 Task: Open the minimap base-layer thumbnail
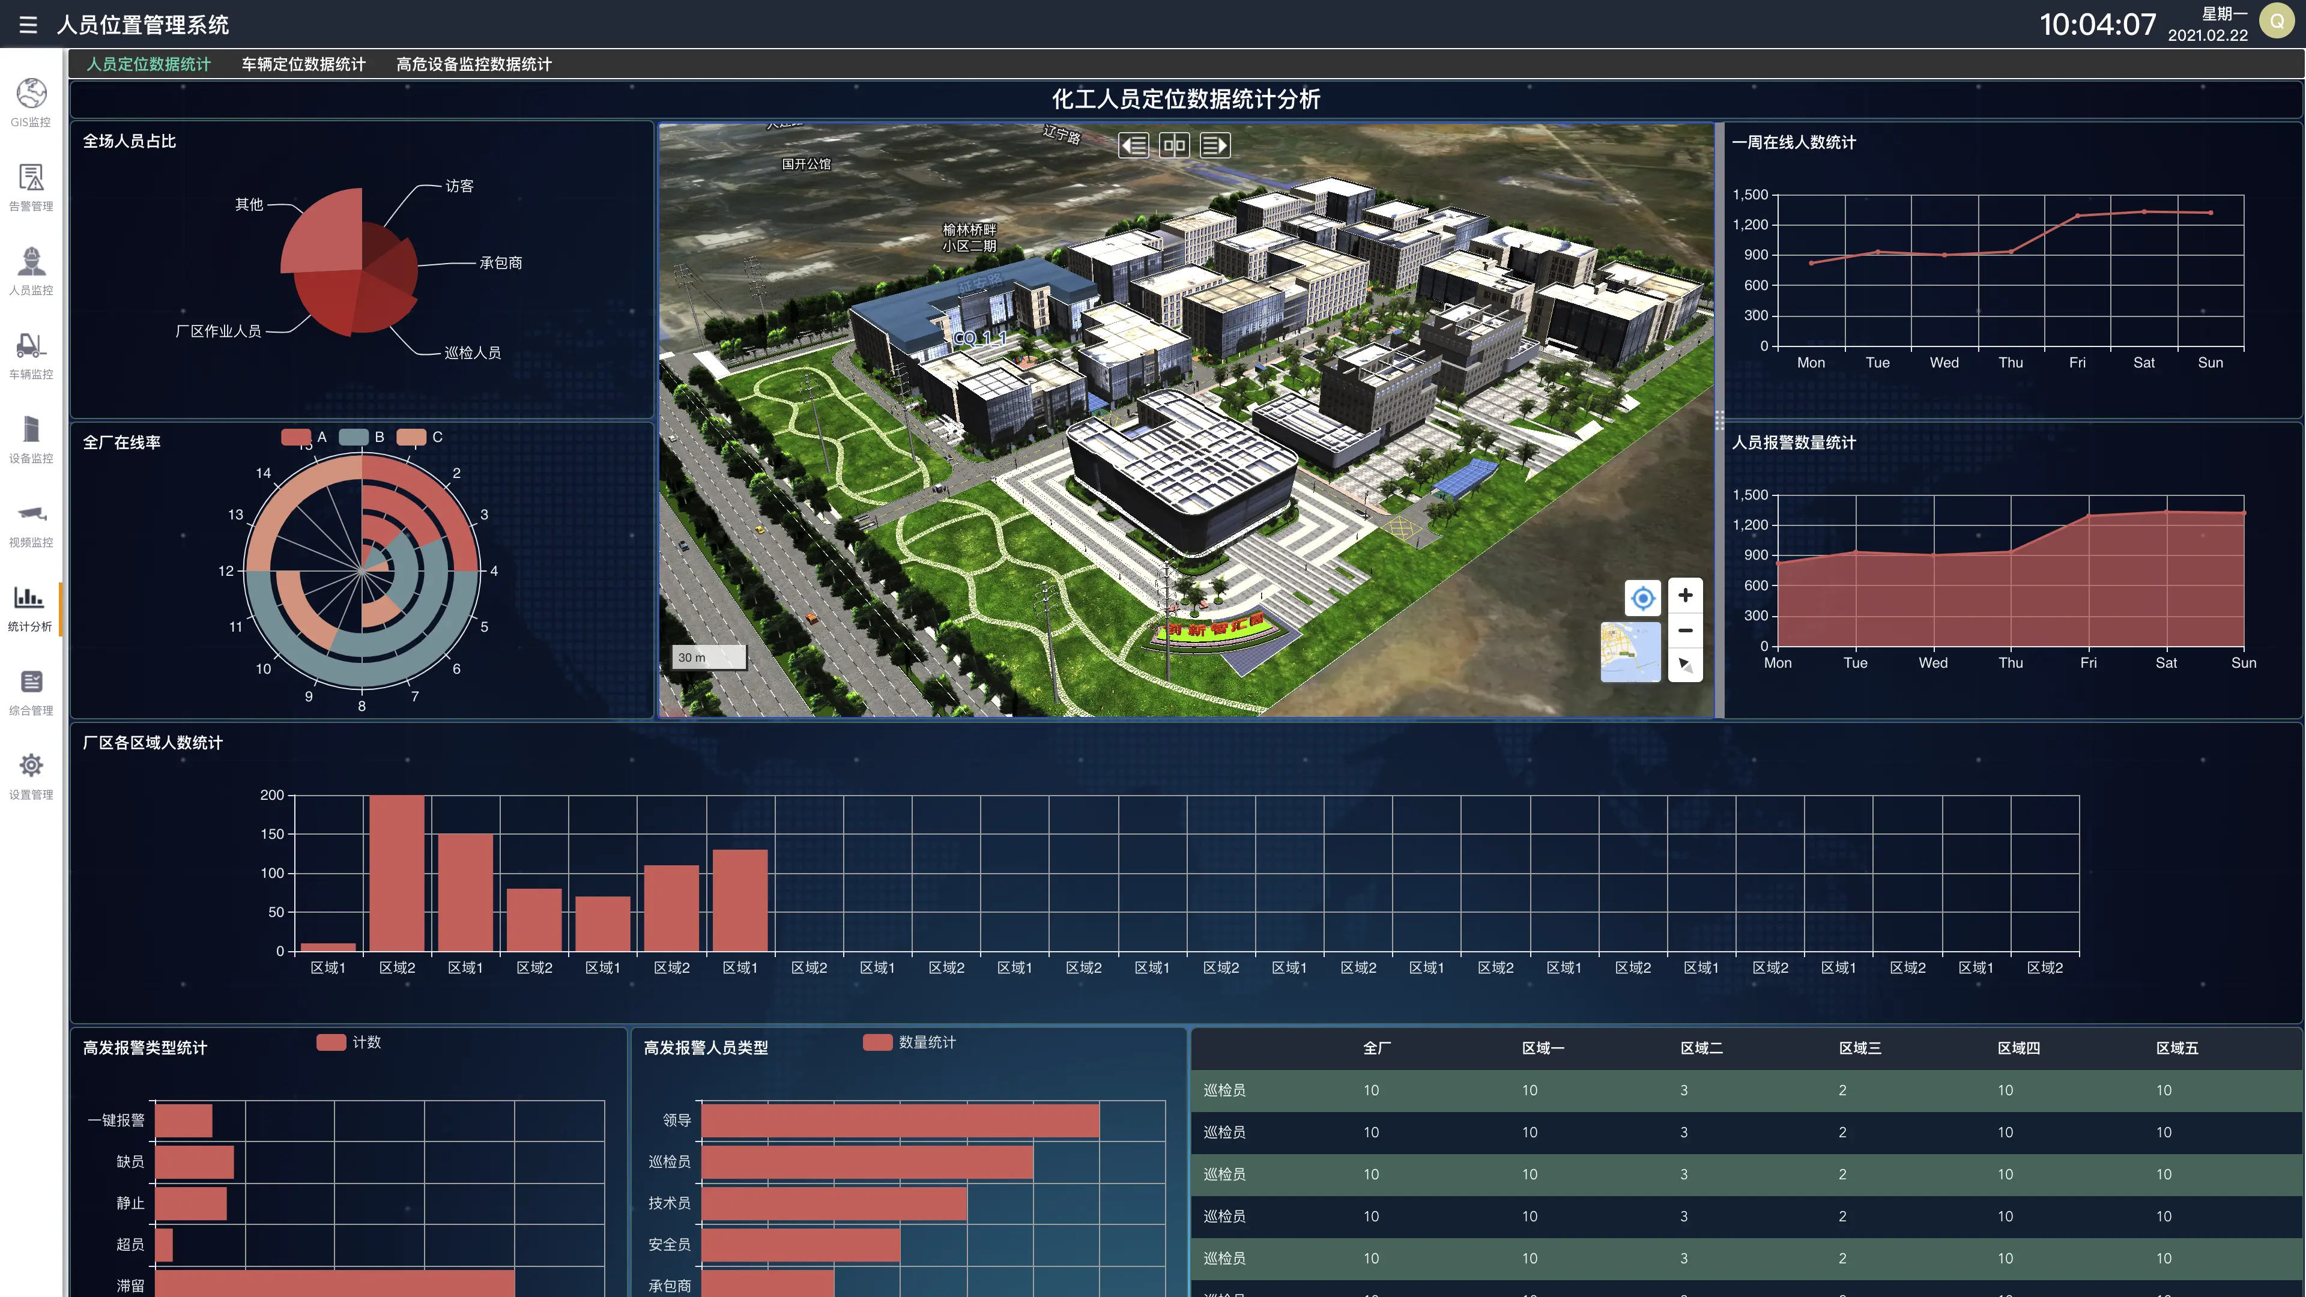tap(1630, 652)
